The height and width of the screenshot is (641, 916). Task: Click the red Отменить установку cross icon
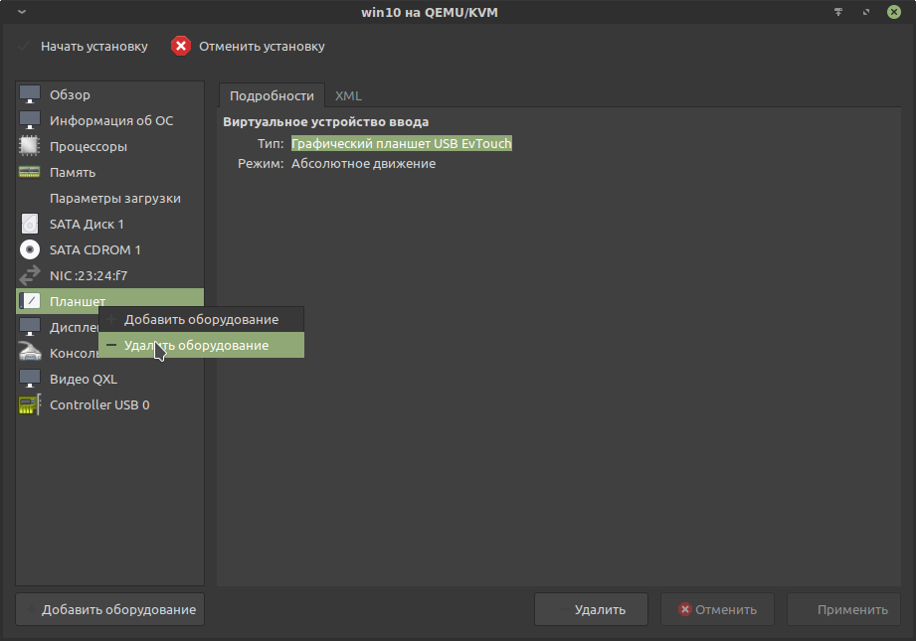[x=180, y=46]
